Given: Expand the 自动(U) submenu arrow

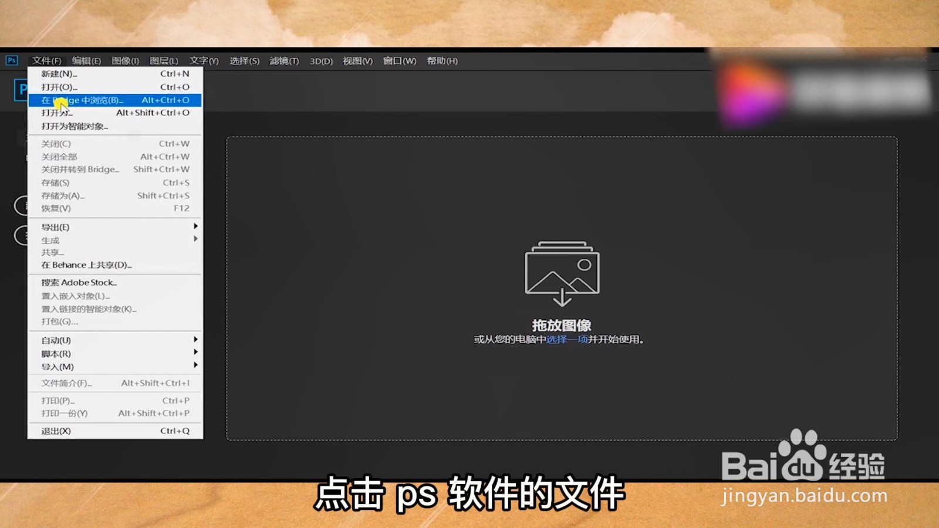Looking at the screenshot, I should tap(195, 340).
